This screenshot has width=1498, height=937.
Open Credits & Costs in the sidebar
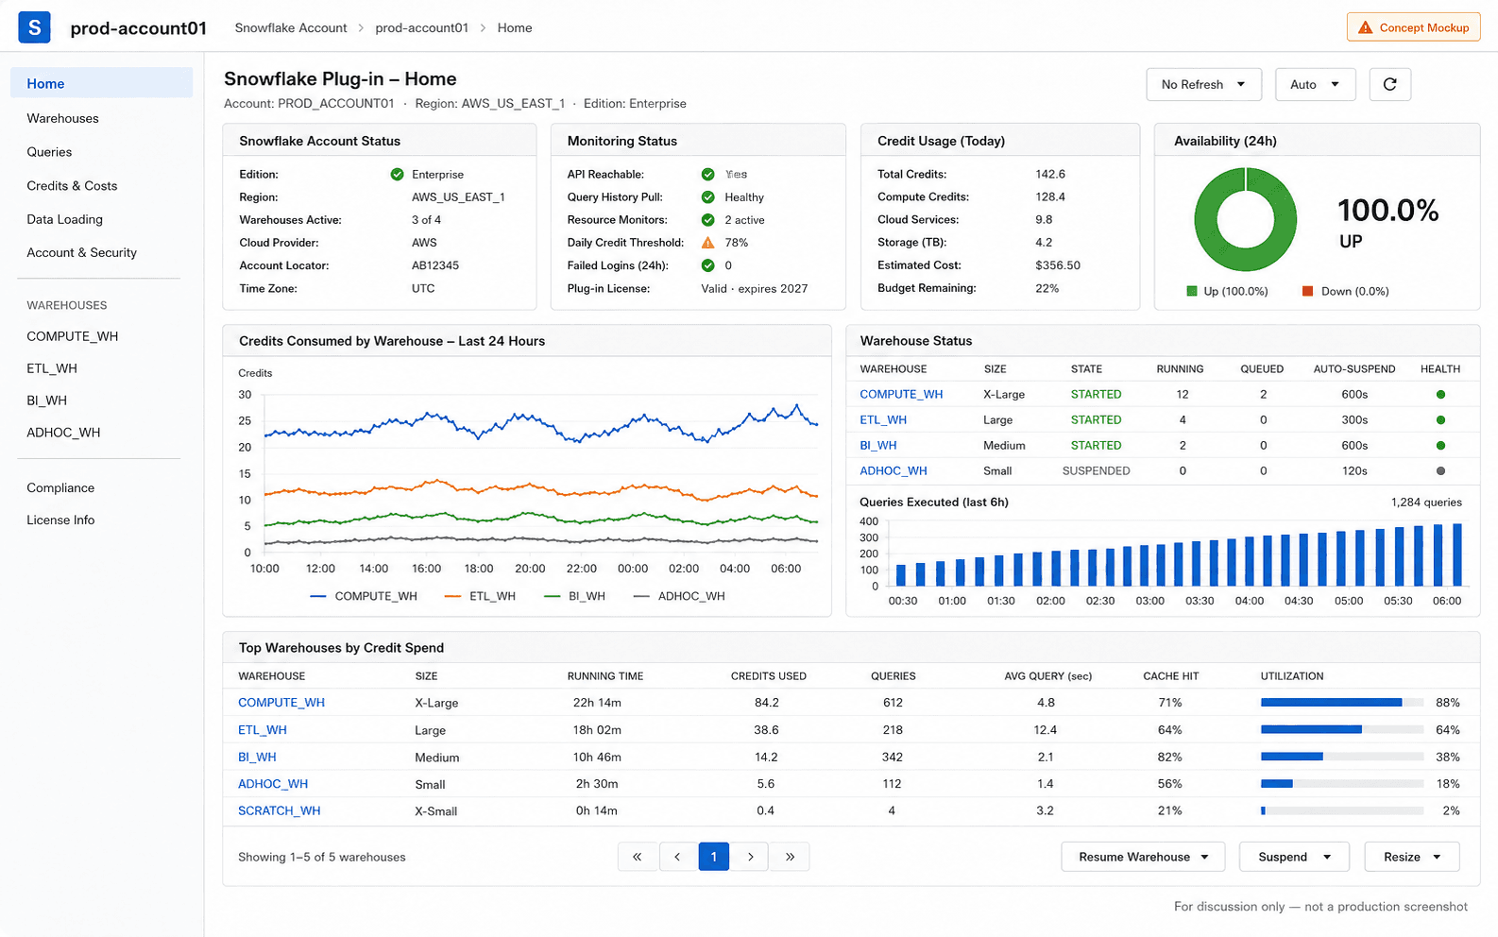click(x=72, y=186)
